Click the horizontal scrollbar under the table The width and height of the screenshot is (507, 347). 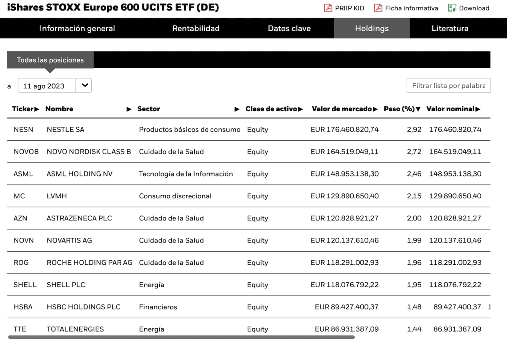pyautogui.click(x=181, y=337)
